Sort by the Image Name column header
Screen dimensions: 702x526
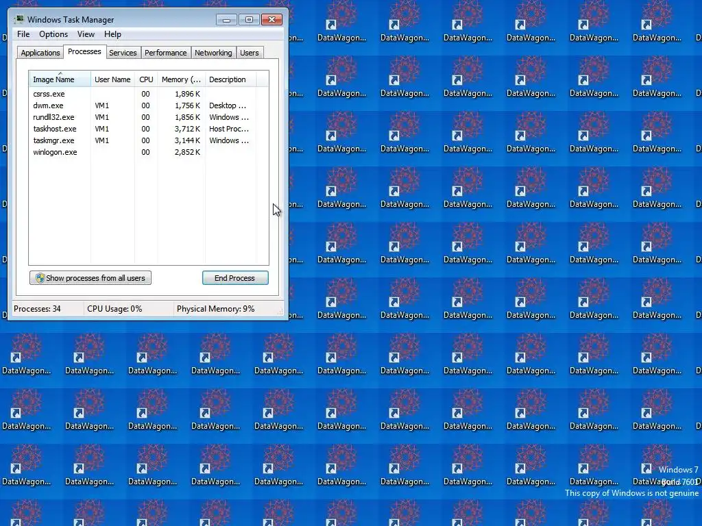coord(60,79)
